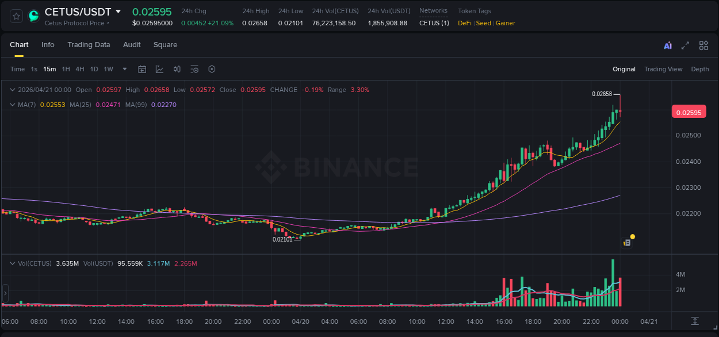The width and height of the screenshot is (719, 337).
Task: Expand more time intervals dropdown arrow
Action: (125, 69)
